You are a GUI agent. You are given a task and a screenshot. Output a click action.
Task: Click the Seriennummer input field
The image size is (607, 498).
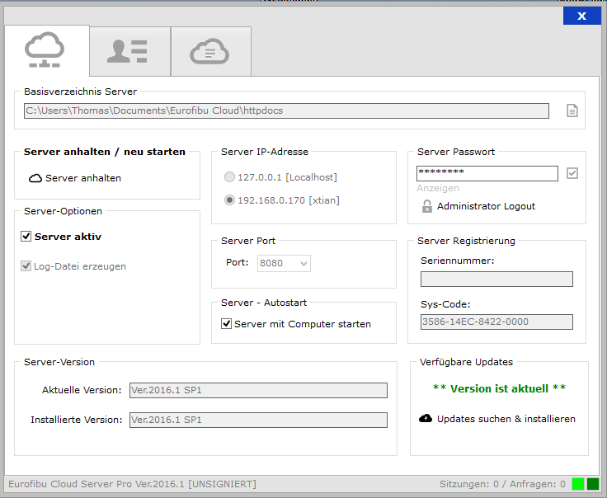[x=496, y=279]
